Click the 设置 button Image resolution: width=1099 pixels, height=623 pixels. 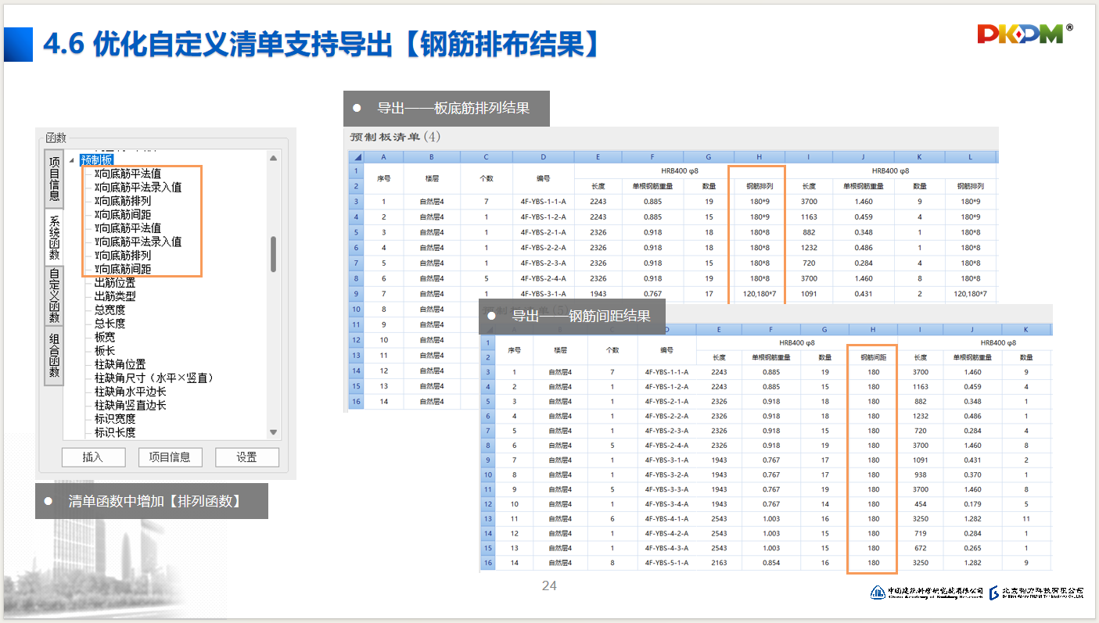click(246, 457)
